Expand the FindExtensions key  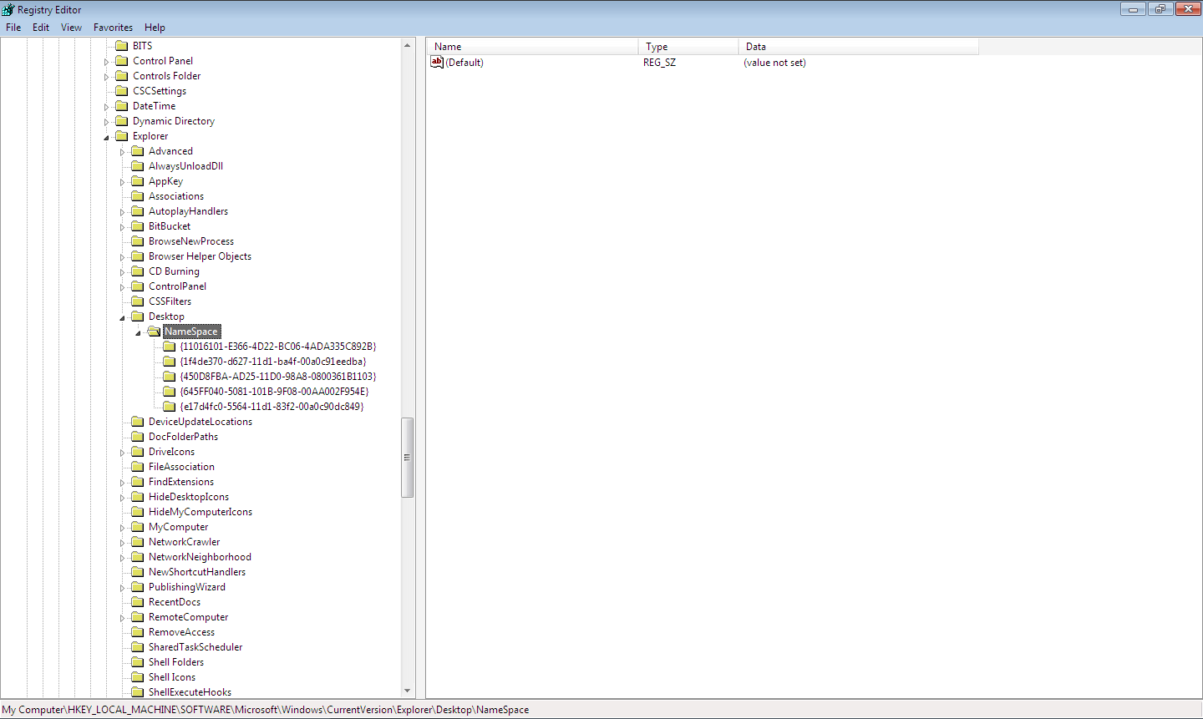(x=122, y=483)
